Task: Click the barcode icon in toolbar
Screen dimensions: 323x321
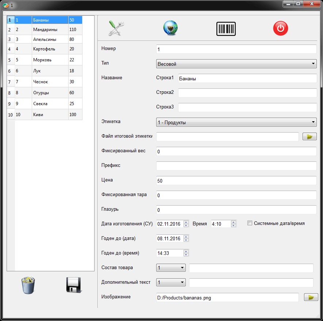Action: (226, 28)
